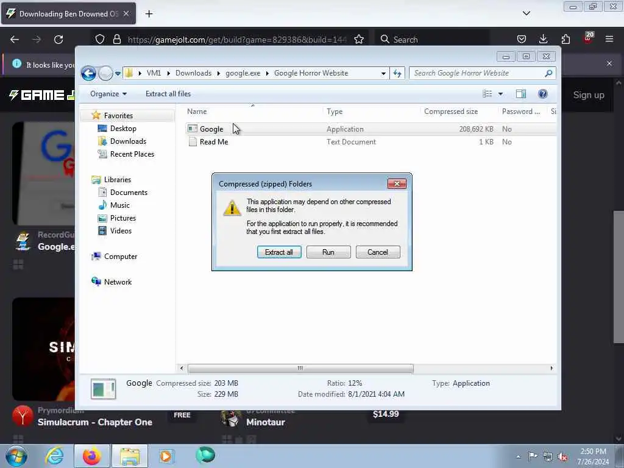Open Favorites in navigation pane
624x468 pixels.
click(x=118, y=116)
